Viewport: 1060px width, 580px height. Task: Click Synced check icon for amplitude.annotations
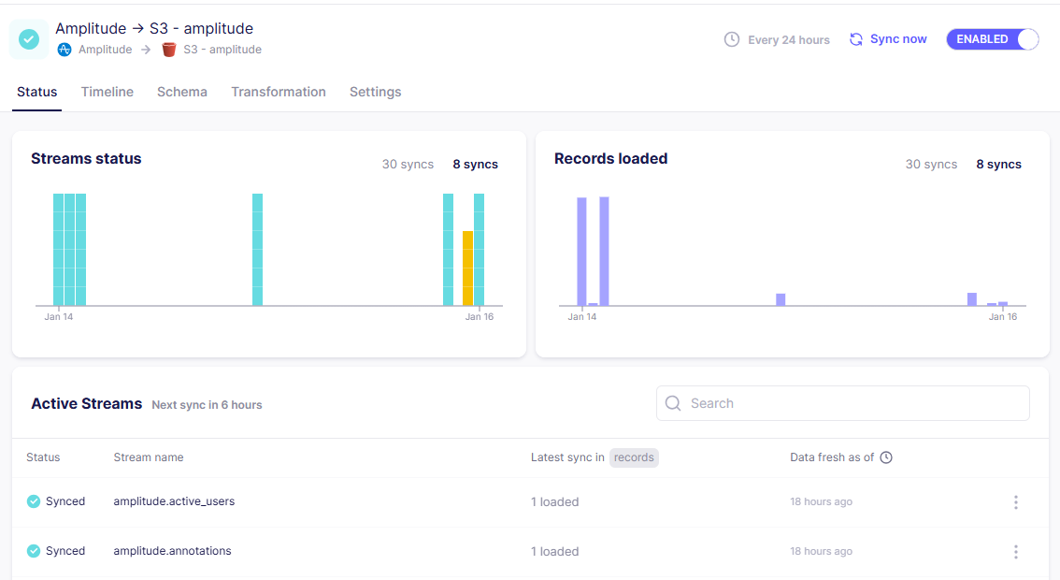(x=34, y=551)
